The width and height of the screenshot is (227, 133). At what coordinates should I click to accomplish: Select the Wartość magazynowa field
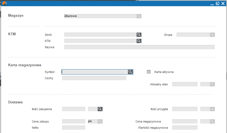(x=185, y=128)
